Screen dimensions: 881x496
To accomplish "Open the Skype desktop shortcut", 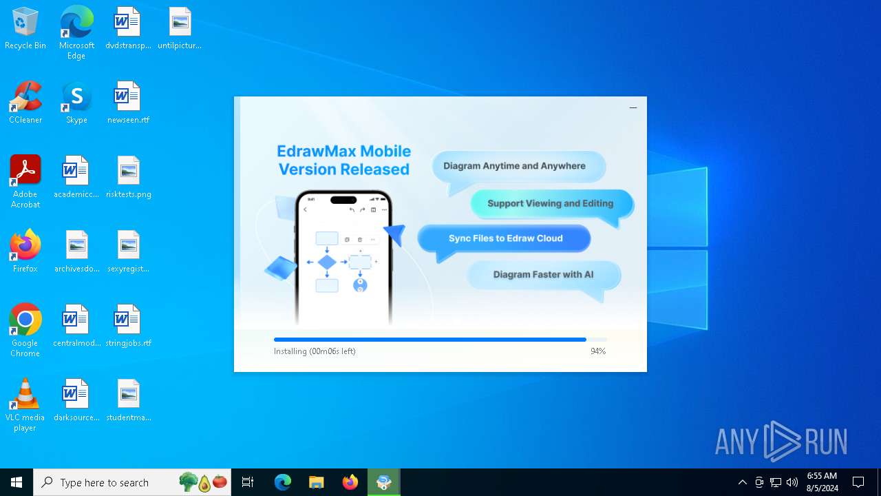I will click(76, 103).
